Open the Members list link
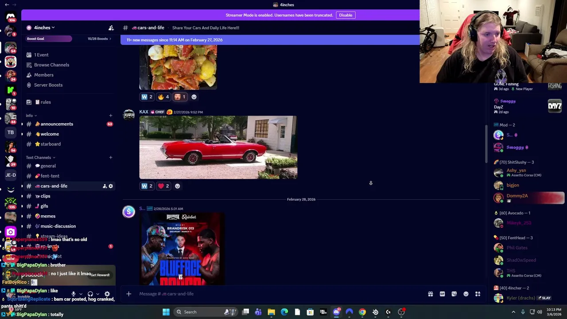Image resolution: width=567 pixels, height=319 pixels. click(69, 75)
